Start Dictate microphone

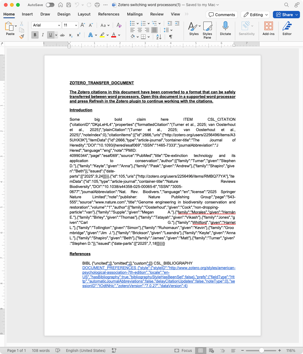point(226,29)
